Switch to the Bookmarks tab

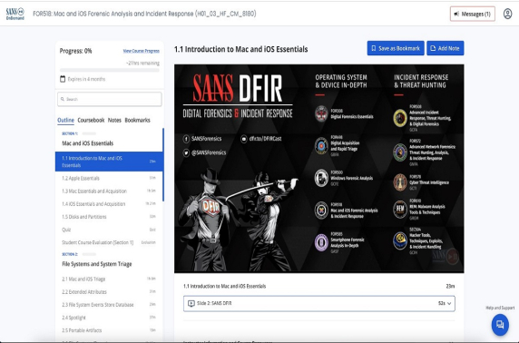click(137, 120)
